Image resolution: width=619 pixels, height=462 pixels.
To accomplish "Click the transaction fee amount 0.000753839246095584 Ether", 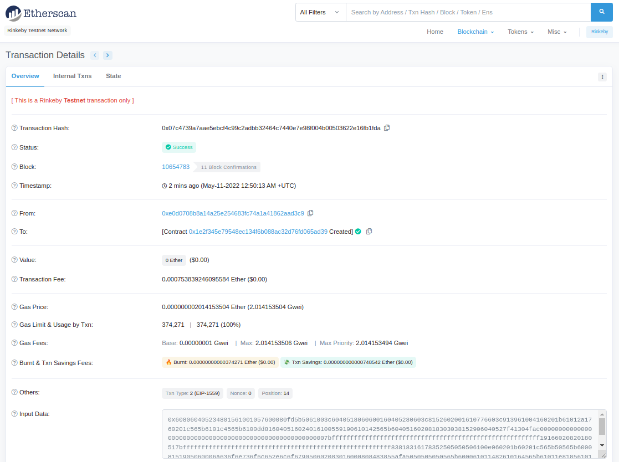I will tap(204, 279).
